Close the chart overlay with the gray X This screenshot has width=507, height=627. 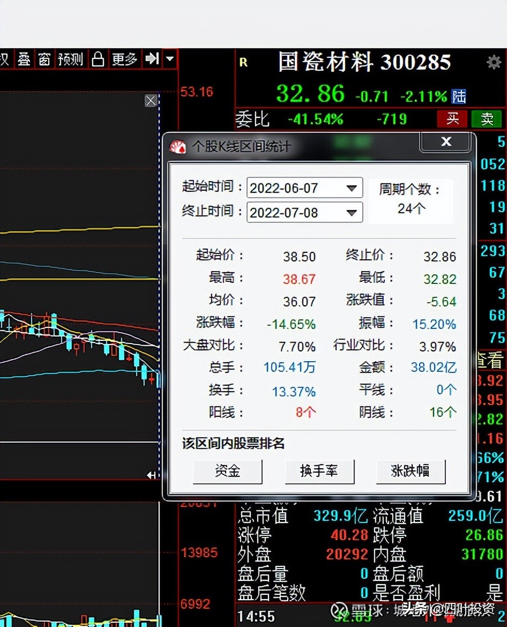pos(151,100)
